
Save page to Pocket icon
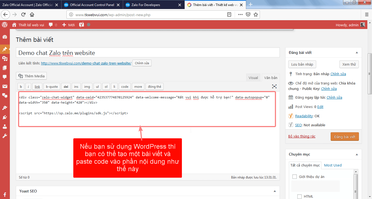(x=248, y=14)
